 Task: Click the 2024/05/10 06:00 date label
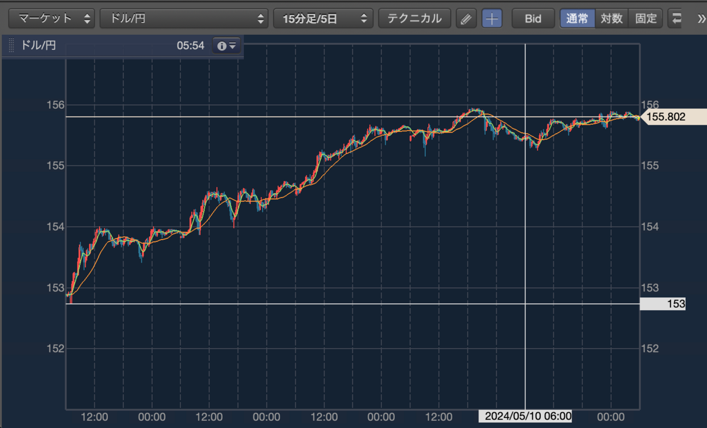point(525,416)
